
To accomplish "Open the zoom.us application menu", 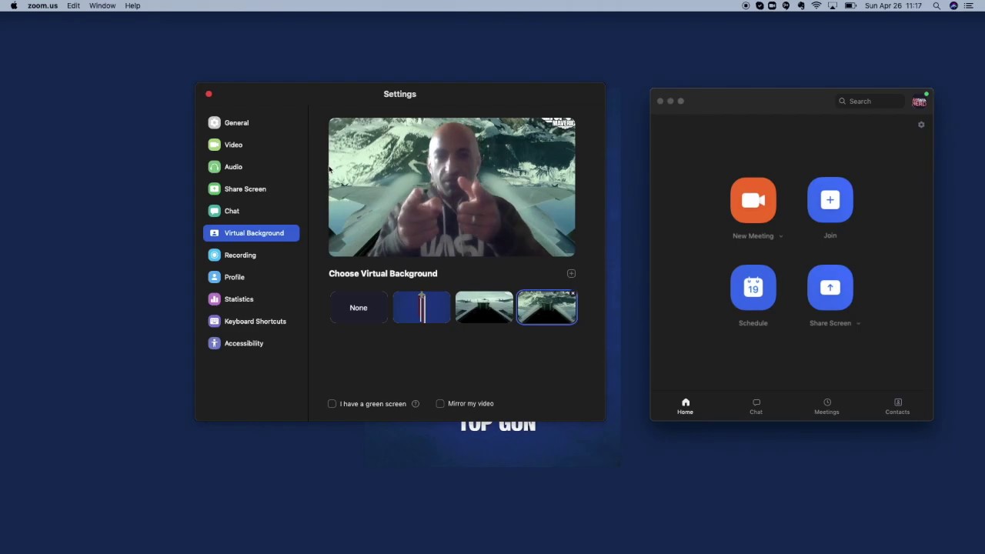I will pyautogui.click(x=42, y=5).
